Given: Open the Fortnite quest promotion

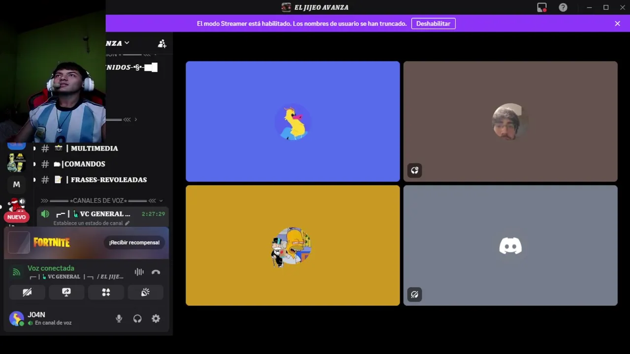Looking at the screenshot, I should [87, 242].
